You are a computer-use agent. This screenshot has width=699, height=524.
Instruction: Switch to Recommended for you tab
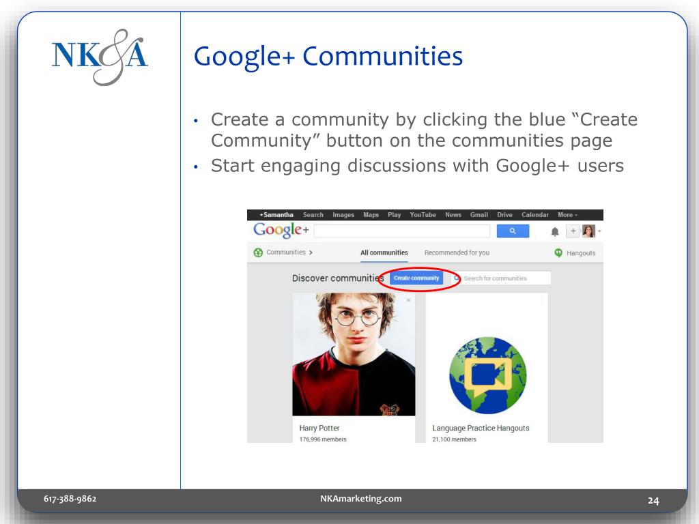tap(457, 252)
